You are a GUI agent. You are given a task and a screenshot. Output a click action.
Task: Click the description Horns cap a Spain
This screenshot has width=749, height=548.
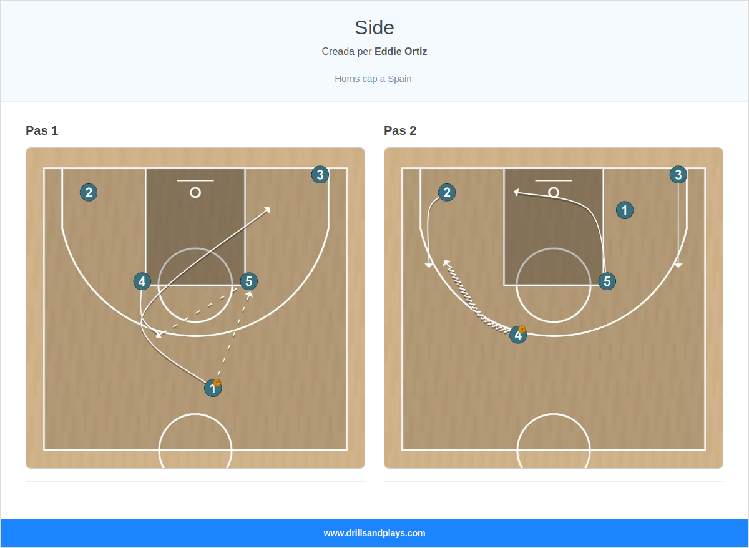click(373, 79)
